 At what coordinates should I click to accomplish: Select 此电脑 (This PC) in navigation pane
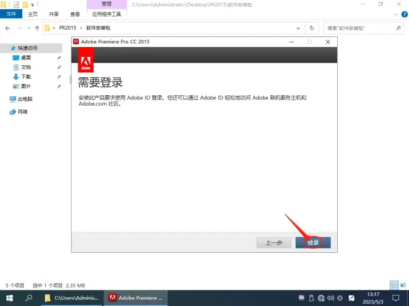pos(25,99)
